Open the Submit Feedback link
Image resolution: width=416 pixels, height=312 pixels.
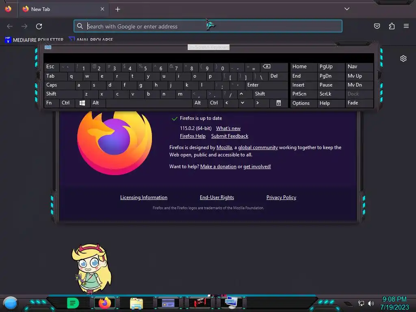(230, 136)
